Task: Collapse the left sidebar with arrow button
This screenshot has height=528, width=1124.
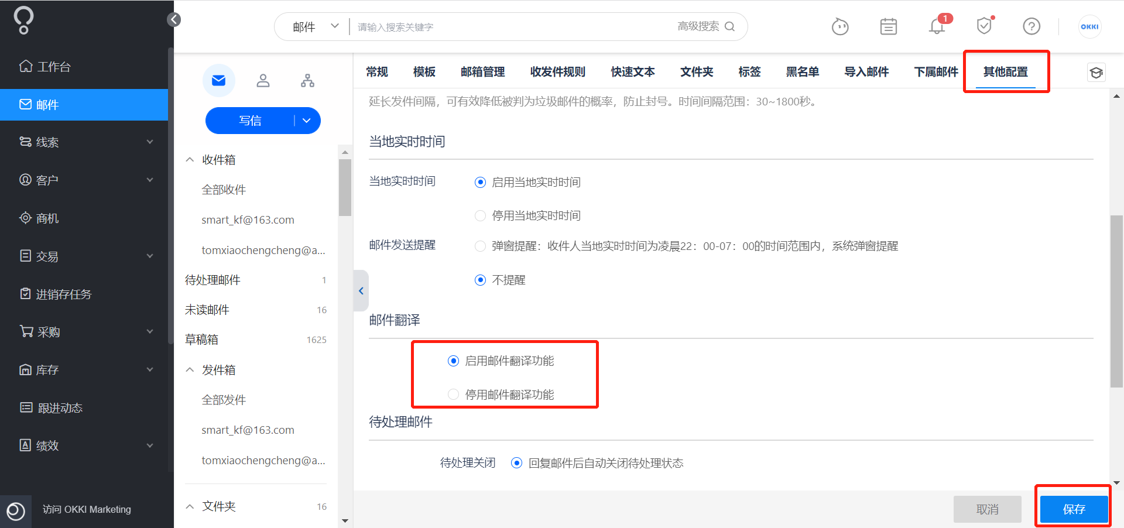Action: coord(174,20)
